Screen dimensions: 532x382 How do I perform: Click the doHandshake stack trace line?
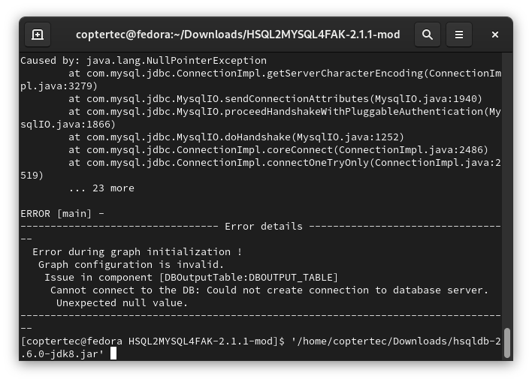tap(236, 137)
